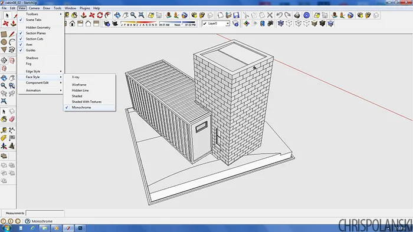Select the Push/Pull tool in top toolbar
Viewport: 413px width, 232px height.
click(x=84, y=15)
